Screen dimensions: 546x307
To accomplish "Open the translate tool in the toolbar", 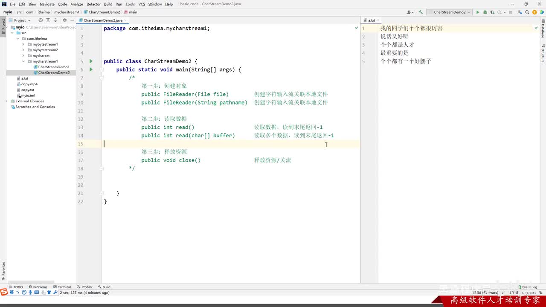I will [x=520, y=12].
